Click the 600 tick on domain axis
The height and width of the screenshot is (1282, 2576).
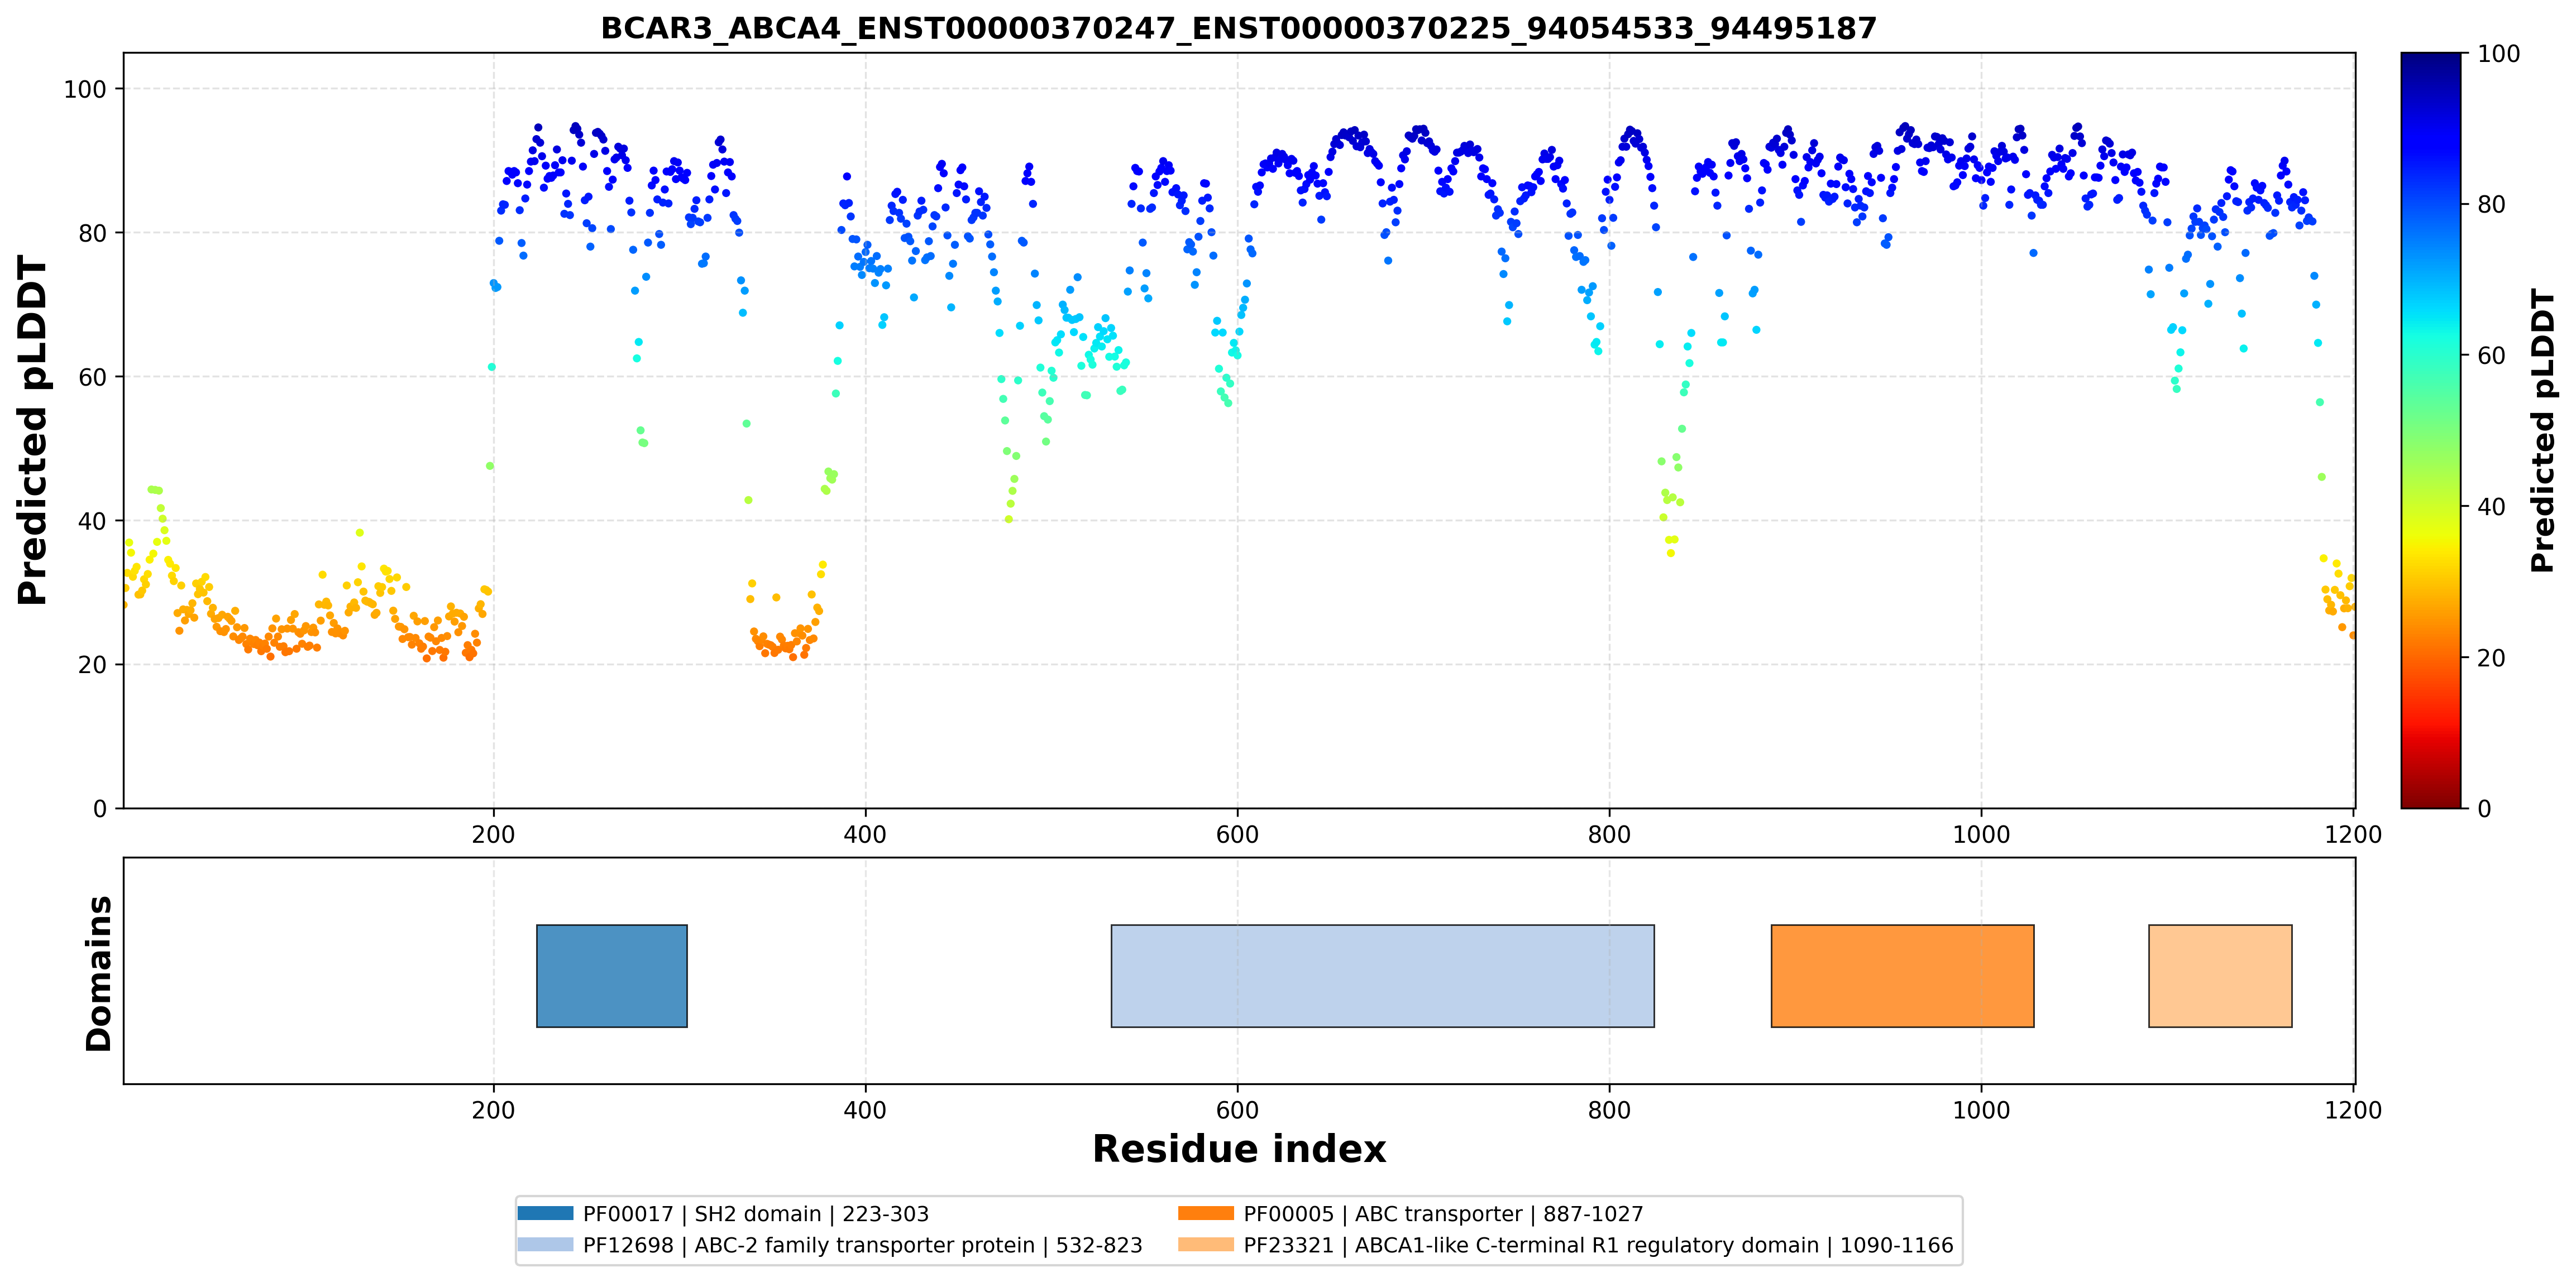(x=1237, y=1110)
